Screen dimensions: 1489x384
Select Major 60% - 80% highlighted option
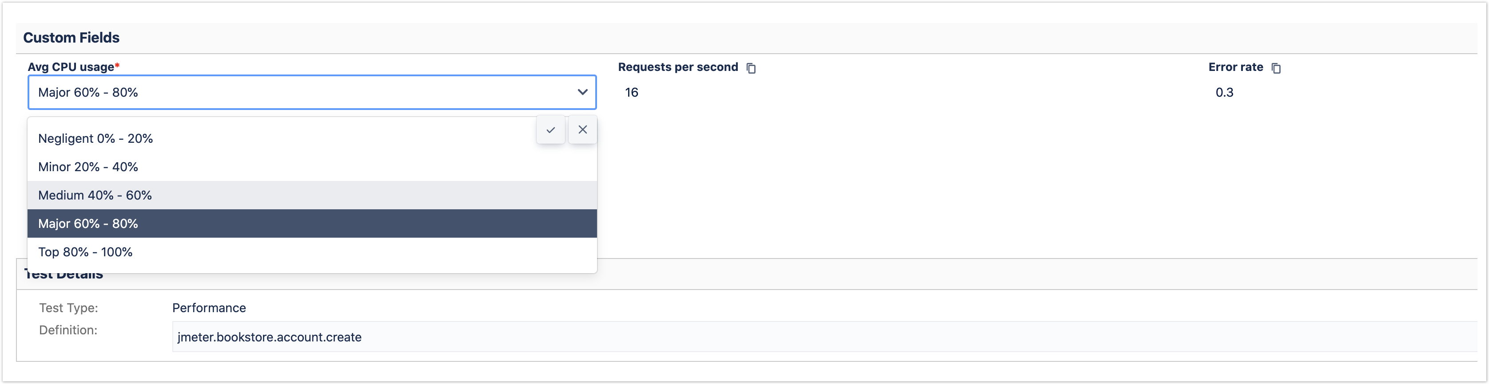(88, 224)
